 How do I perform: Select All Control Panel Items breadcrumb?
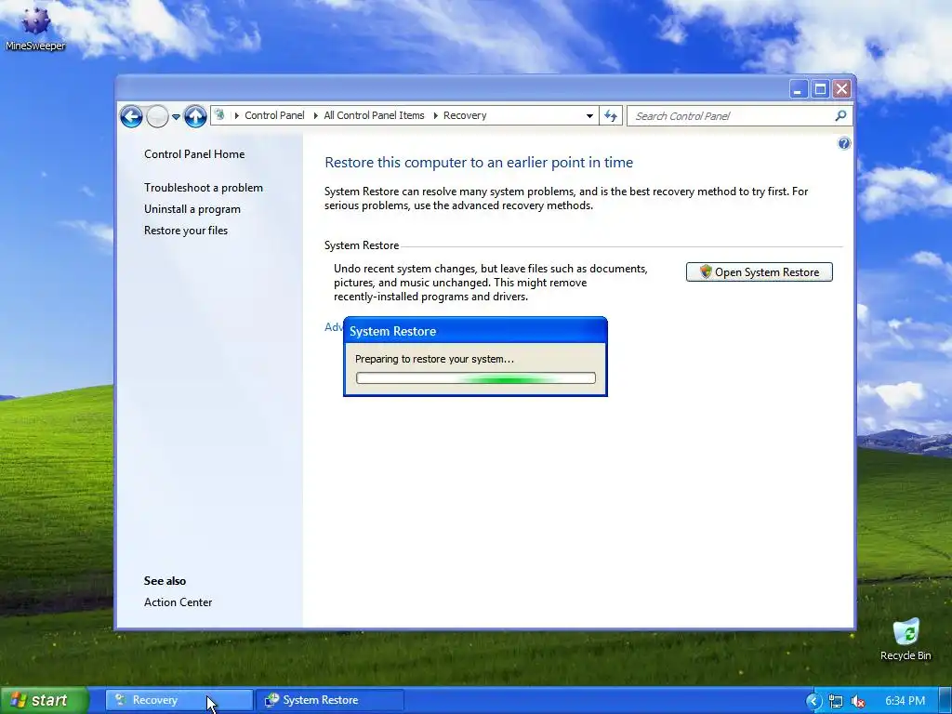[x=374, y=115]
